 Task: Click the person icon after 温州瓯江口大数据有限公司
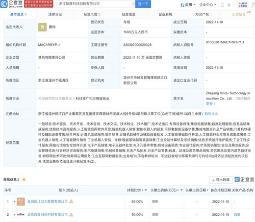click(x=71, y=202)
